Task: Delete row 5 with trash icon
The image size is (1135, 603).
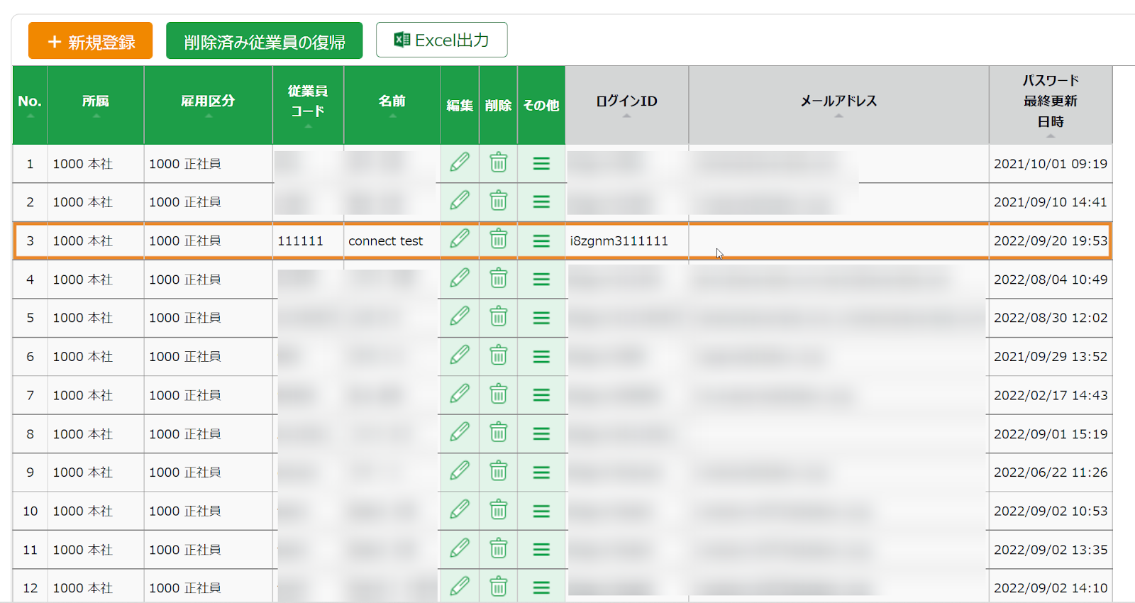Action: [x=499, y=316]
